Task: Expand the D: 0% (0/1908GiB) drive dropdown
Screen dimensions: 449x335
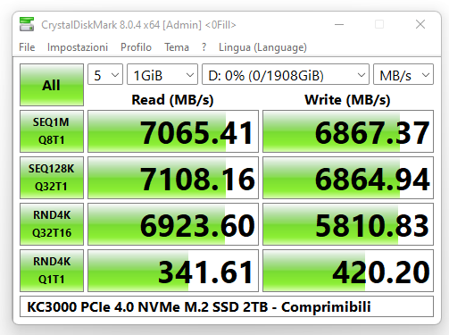Action: (x=286, y=74)
